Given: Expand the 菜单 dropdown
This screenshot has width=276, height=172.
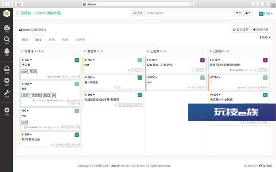Looking at the screenshot, I should pos(265,37).
